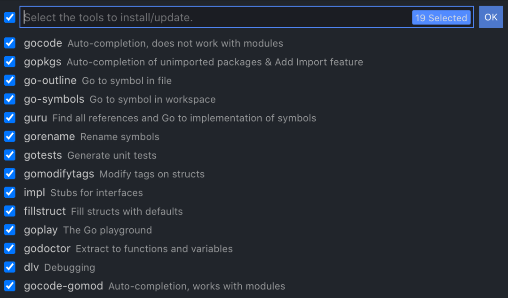Viewport: 508px width, 298px height.
Task: Deselect the gorename checkbox
Action: [x=10, y=136]
